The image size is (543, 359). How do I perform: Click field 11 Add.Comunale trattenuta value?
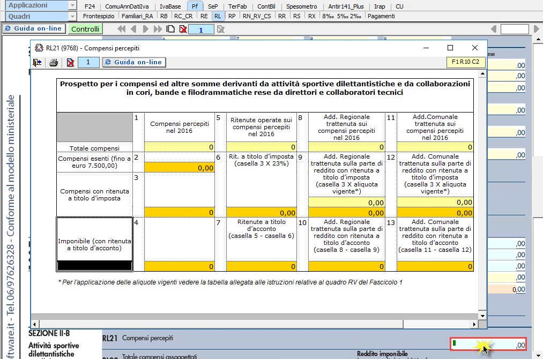click(435, 147)
